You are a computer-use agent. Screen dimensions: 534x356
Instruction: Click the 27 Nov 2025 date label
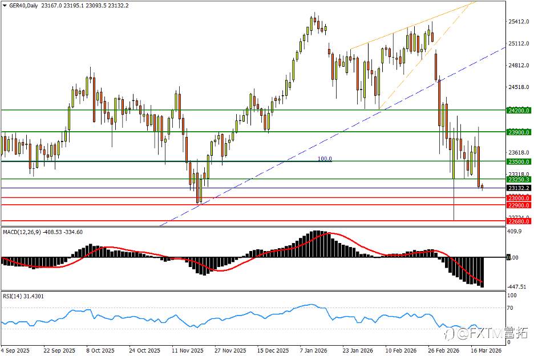pyautogui.click(x=230, y=350)
